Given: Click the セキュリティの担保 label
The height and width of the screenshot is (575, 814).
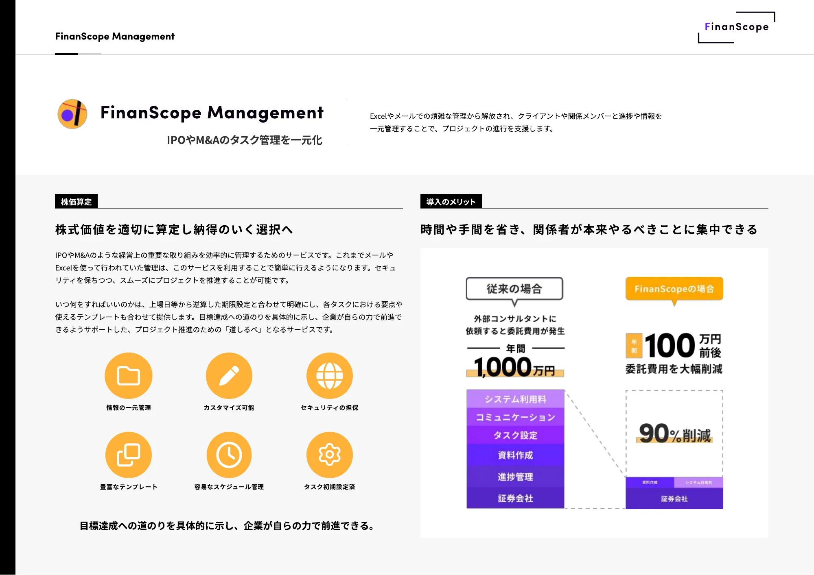Looking at the screenshot, I should [330, 407].
